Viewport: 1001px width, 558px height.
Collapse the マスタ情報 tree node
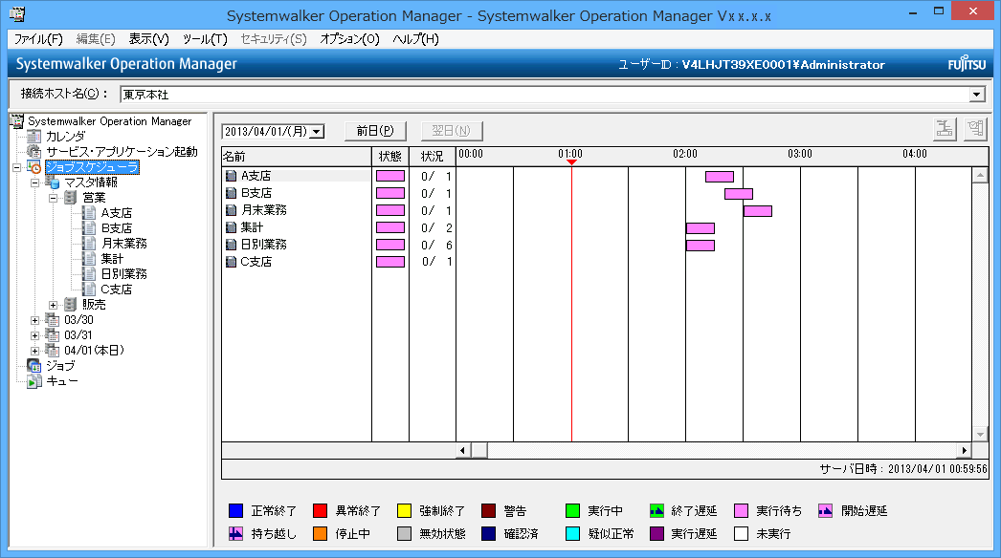[34, 183]
